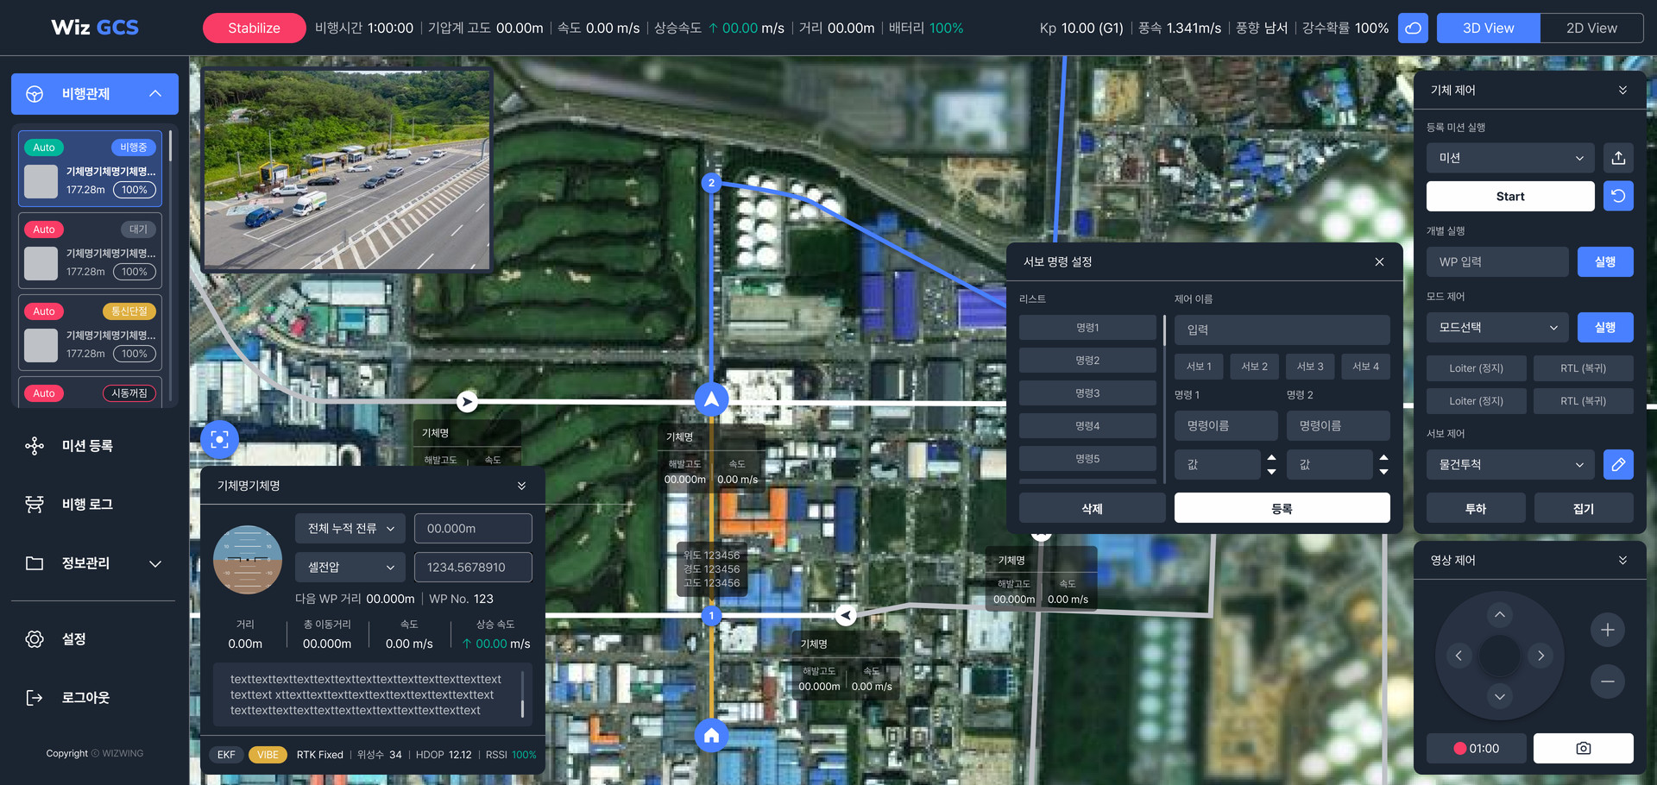This screenshot has width=1657, height=785.
Task: Open the 모드선택 dropdown
Action: (x=1497, y=327)
